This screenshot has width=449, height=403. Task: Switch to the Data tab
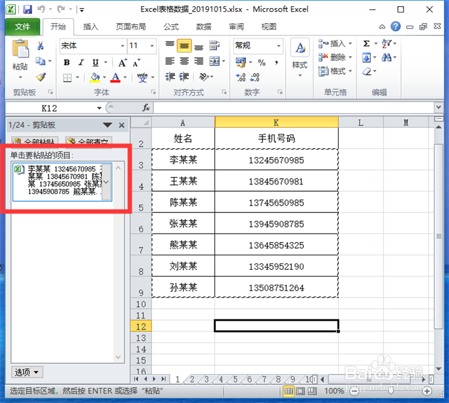pyautogui.click(x=203, y=27)
